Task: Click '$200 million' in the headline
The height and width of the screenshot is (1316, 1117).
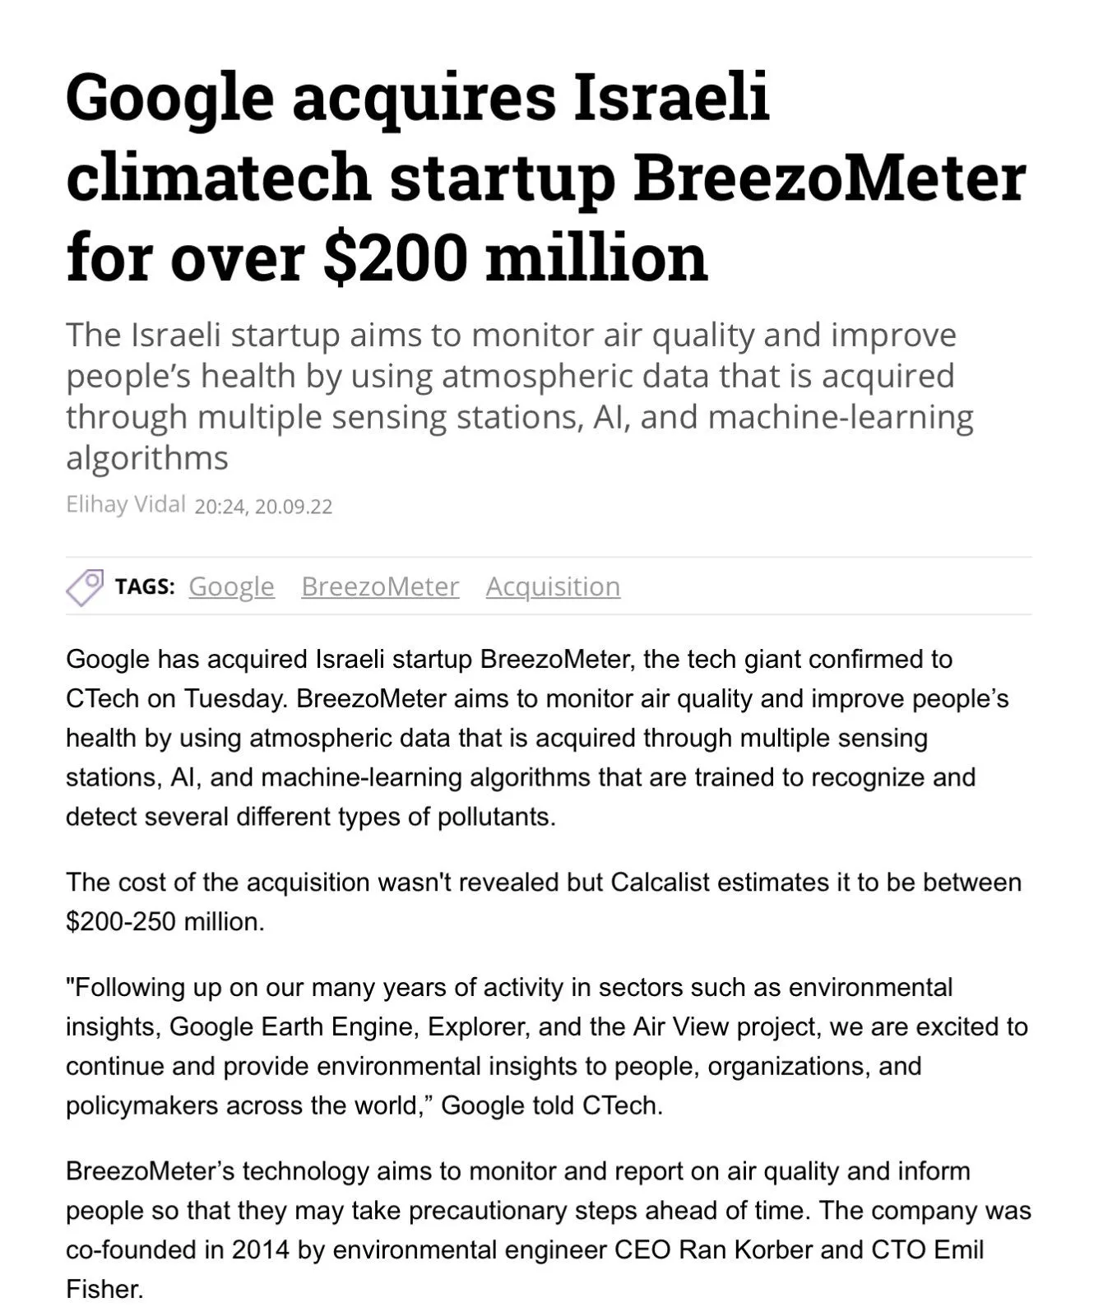Action: tap(515, 257)
